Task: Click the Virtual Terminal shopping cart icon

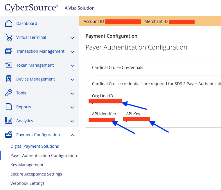Action: tap(9, 37)
